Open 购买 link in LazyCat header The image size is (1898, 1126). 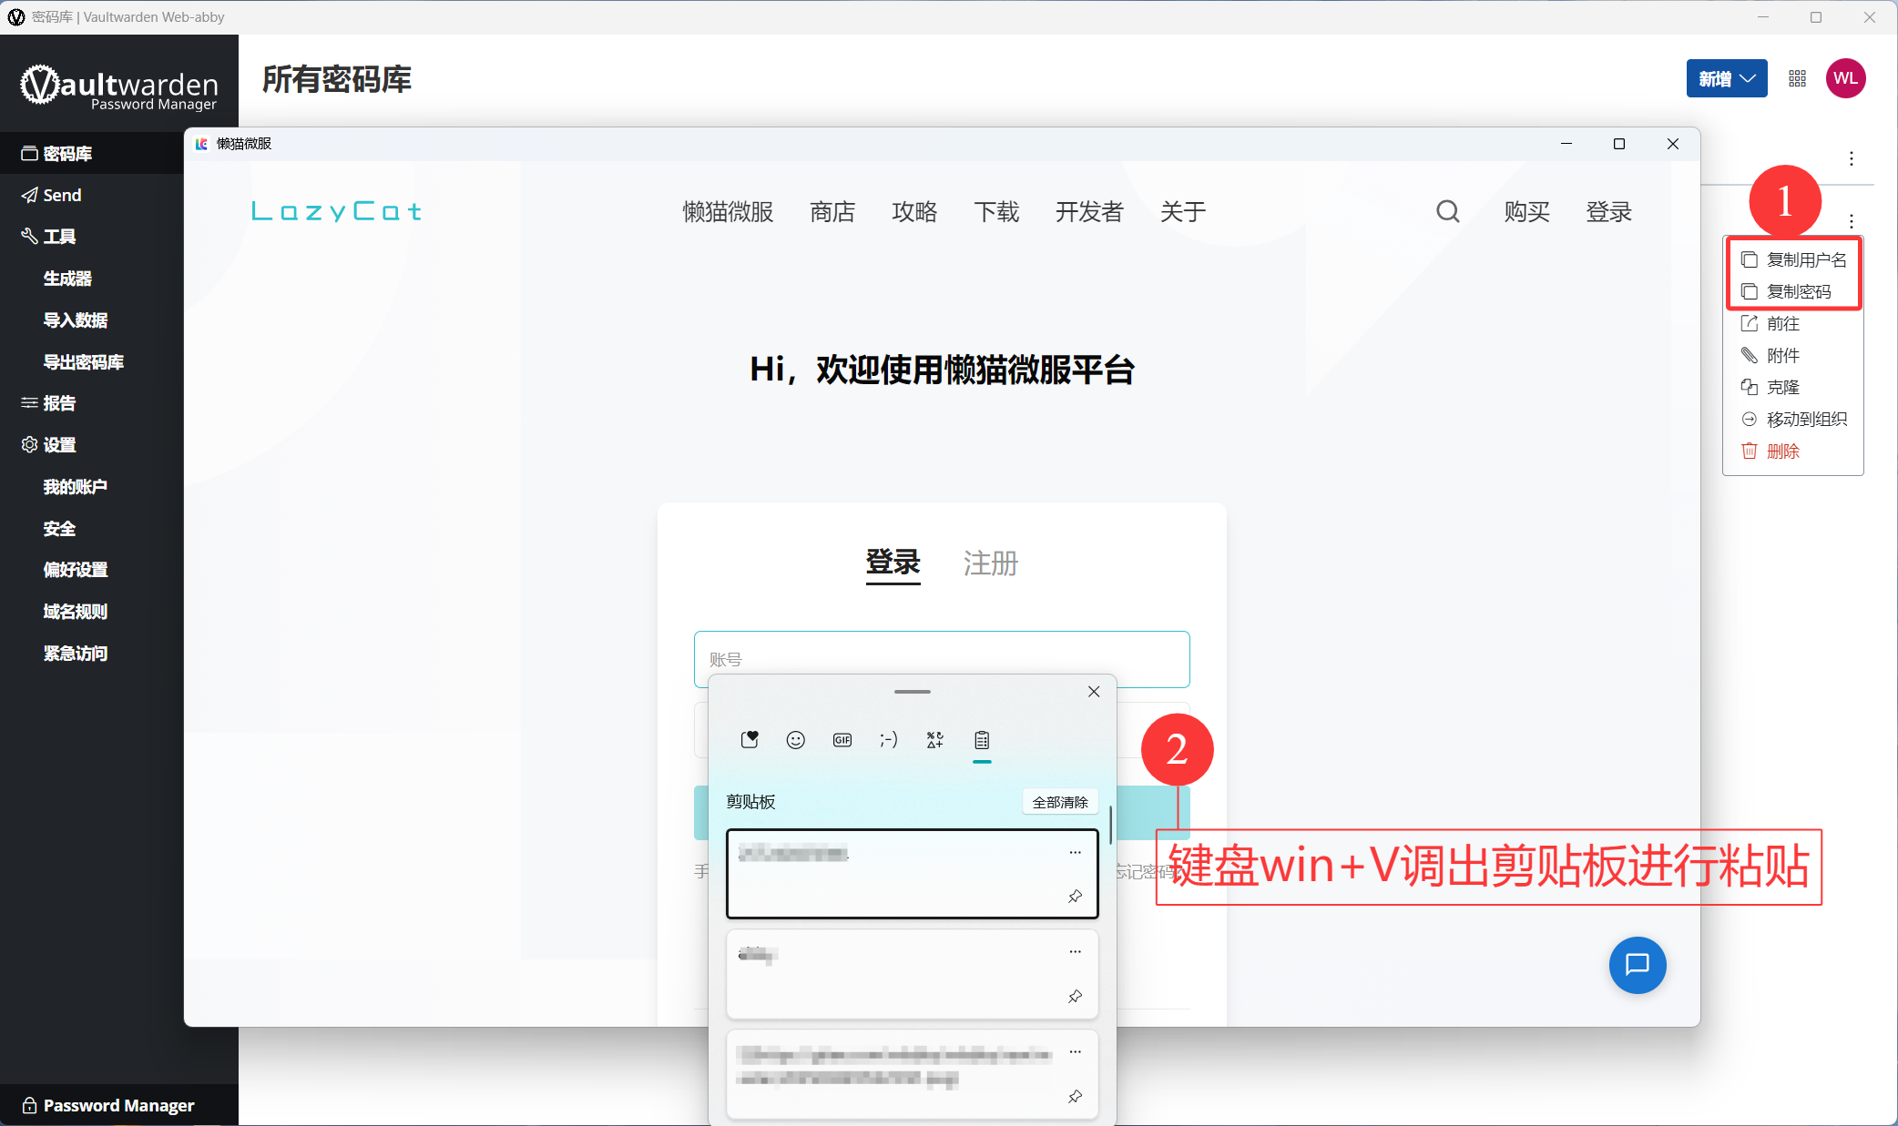point(1527,212)
